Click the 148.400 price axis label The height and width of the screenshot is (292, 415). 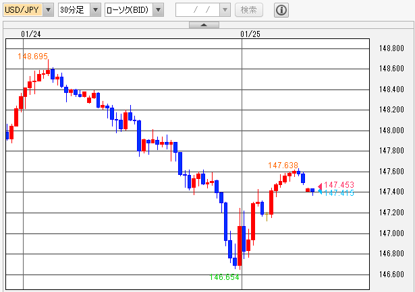[391, 89]
